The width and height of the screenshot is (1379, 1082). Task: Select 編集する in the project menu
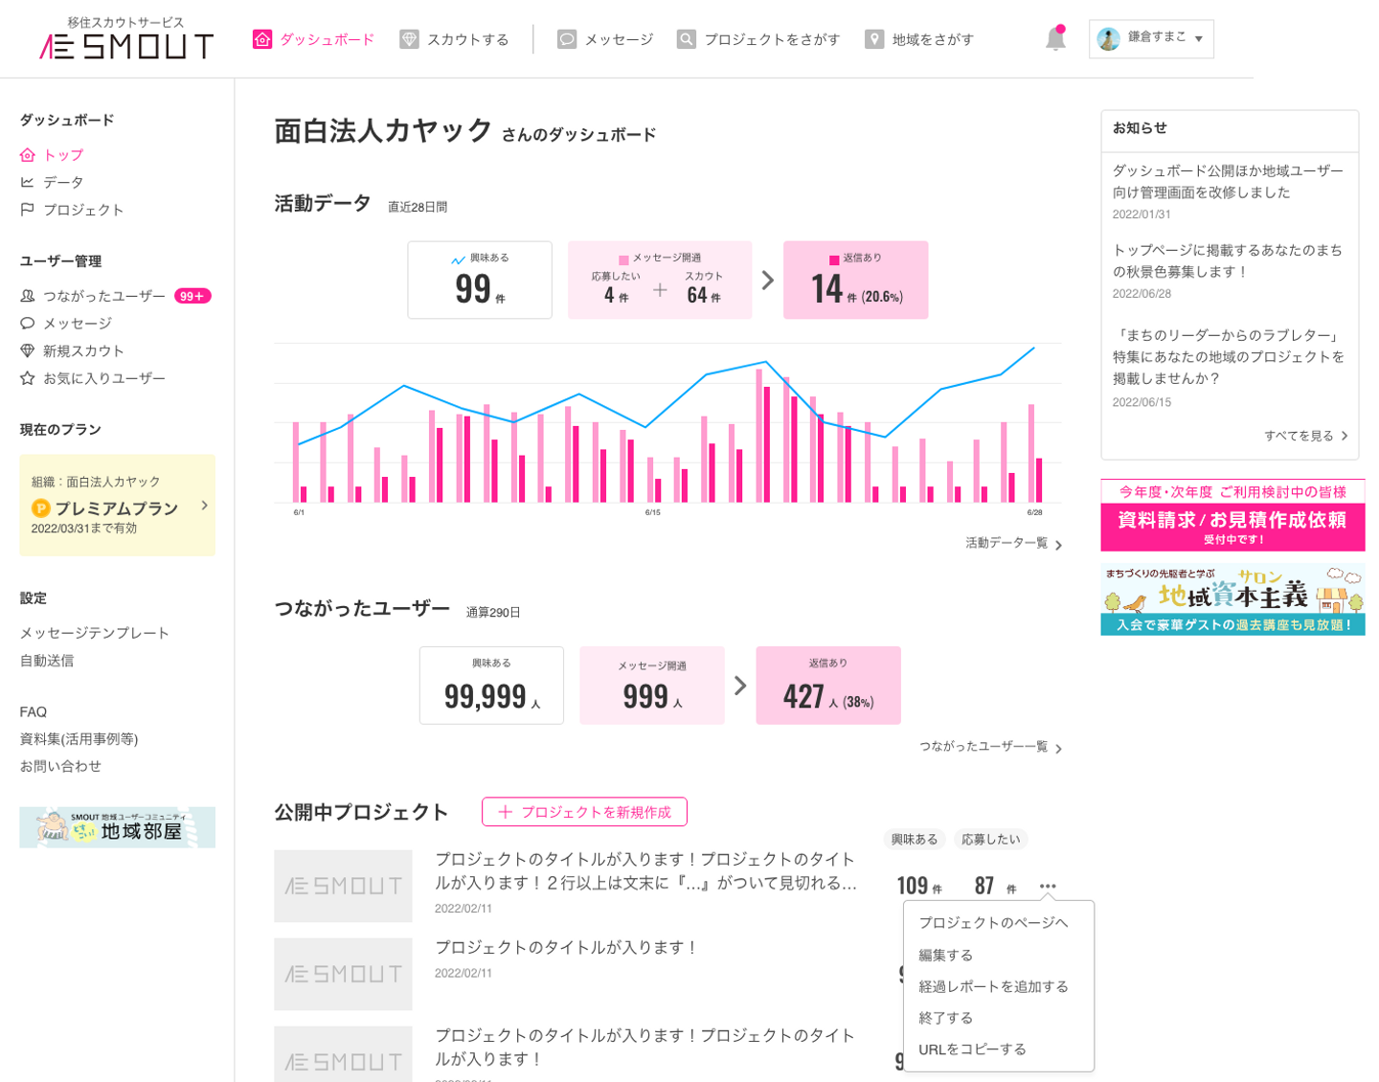[945, 955]
